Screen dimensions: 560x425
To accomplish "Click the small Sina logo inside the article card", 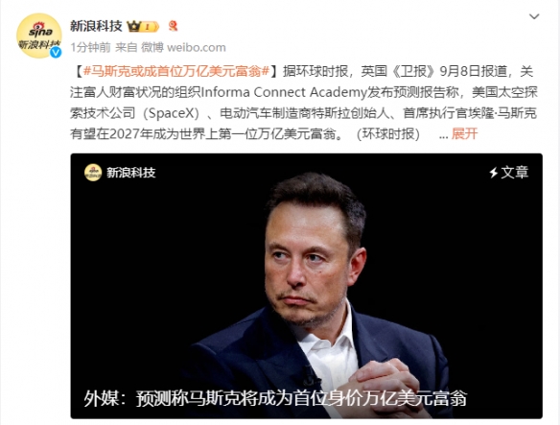I will coord(93,173).
